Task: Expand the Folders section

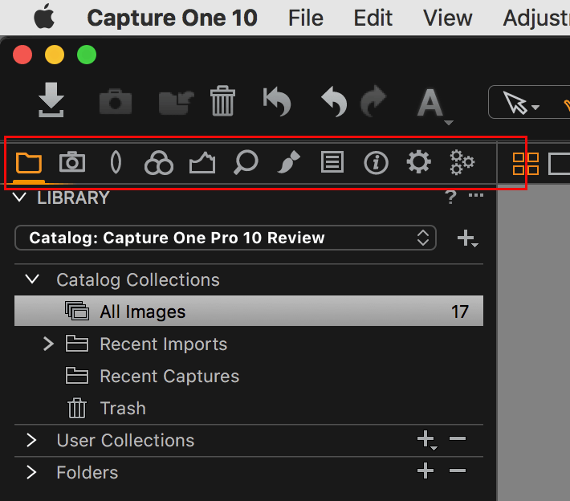Action: tap(31, 472)
